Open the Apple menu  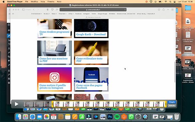4,2
